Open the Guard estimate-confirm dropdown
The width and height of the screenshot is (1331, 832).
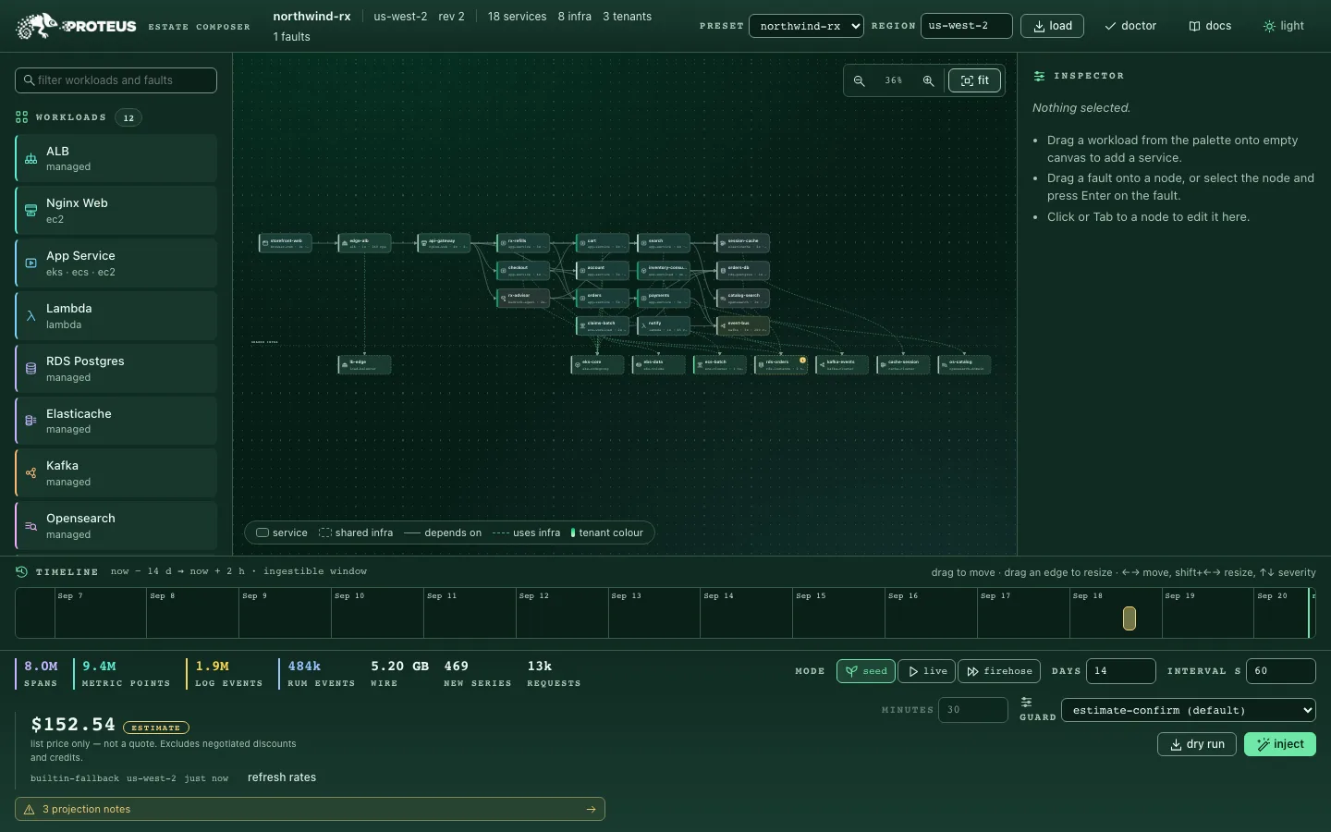(1189, 710)
